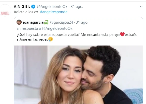
Task: Click the @garciajoa24 handle
Action: [62, 22]
